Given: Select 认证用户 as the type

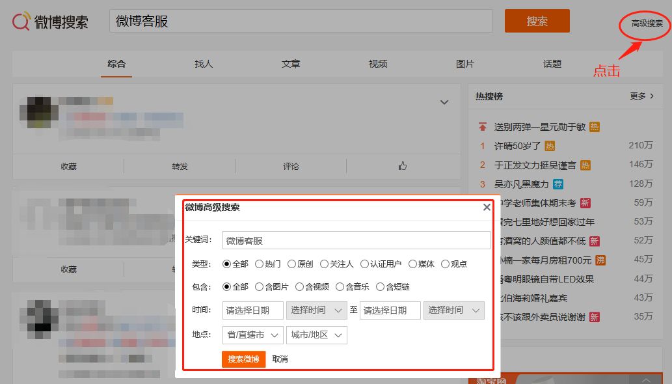Looking at the screenshot, I should (365, 264).
